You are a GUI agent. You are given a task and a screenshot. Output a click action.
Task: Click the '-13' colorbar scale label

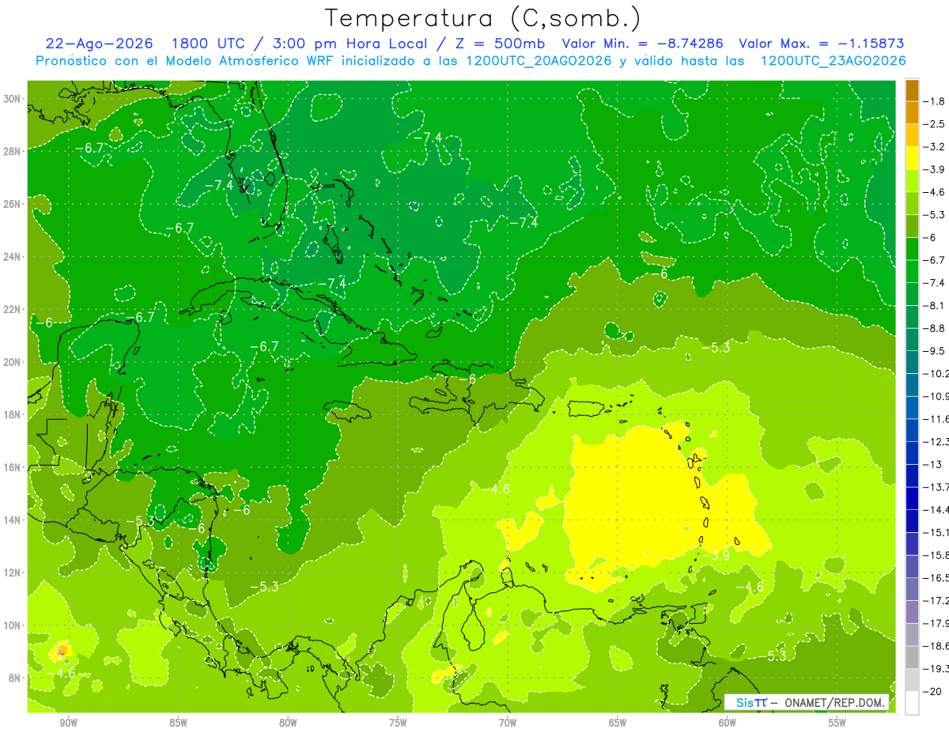(x=932, y=464)
